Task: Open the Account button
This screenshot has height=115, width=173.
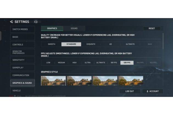Action: [x=153, y=91]
